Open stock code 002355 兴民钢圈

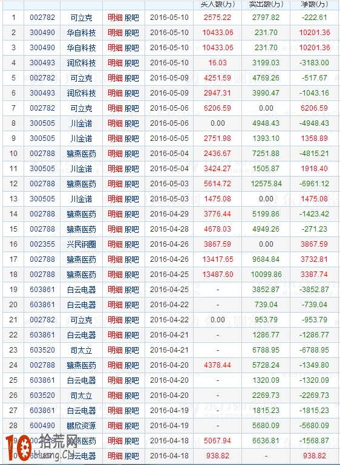click(x=42, y=244)
